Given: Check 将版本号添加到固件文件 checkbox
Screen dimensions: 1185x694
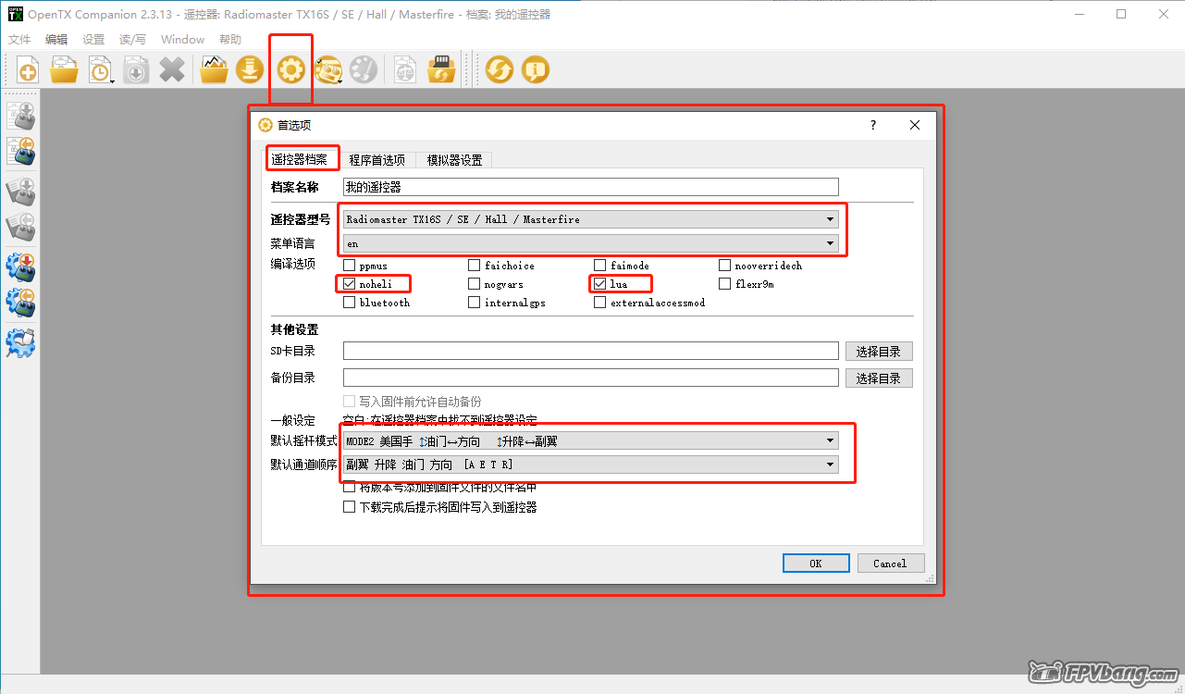Looking at the screenshot, I should coord(350,487).
